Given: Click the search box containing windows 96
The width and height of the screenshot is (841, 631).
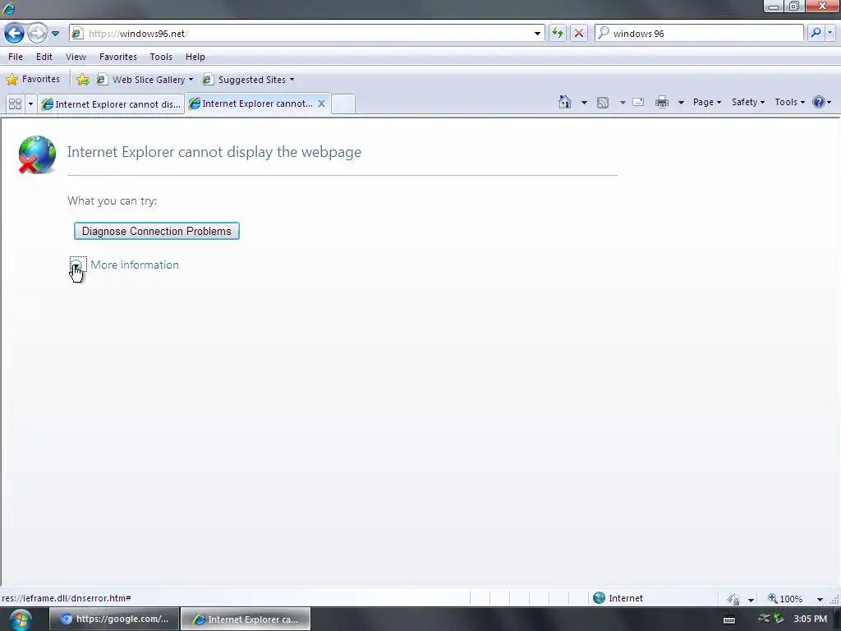Looking at the screenshot, I should click(699, 33).
